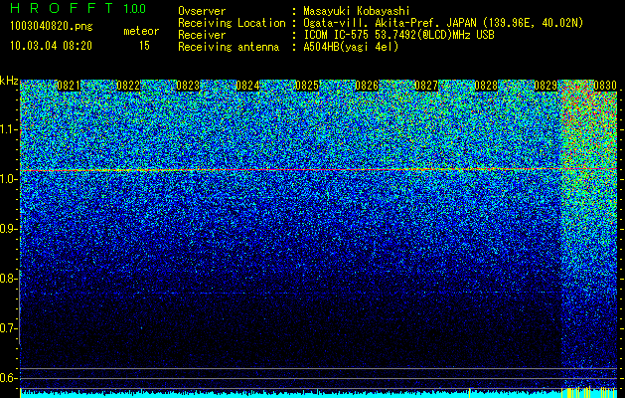Click the Ovserver field label
The image size is (625, 398).
click(x=202, y=11)
